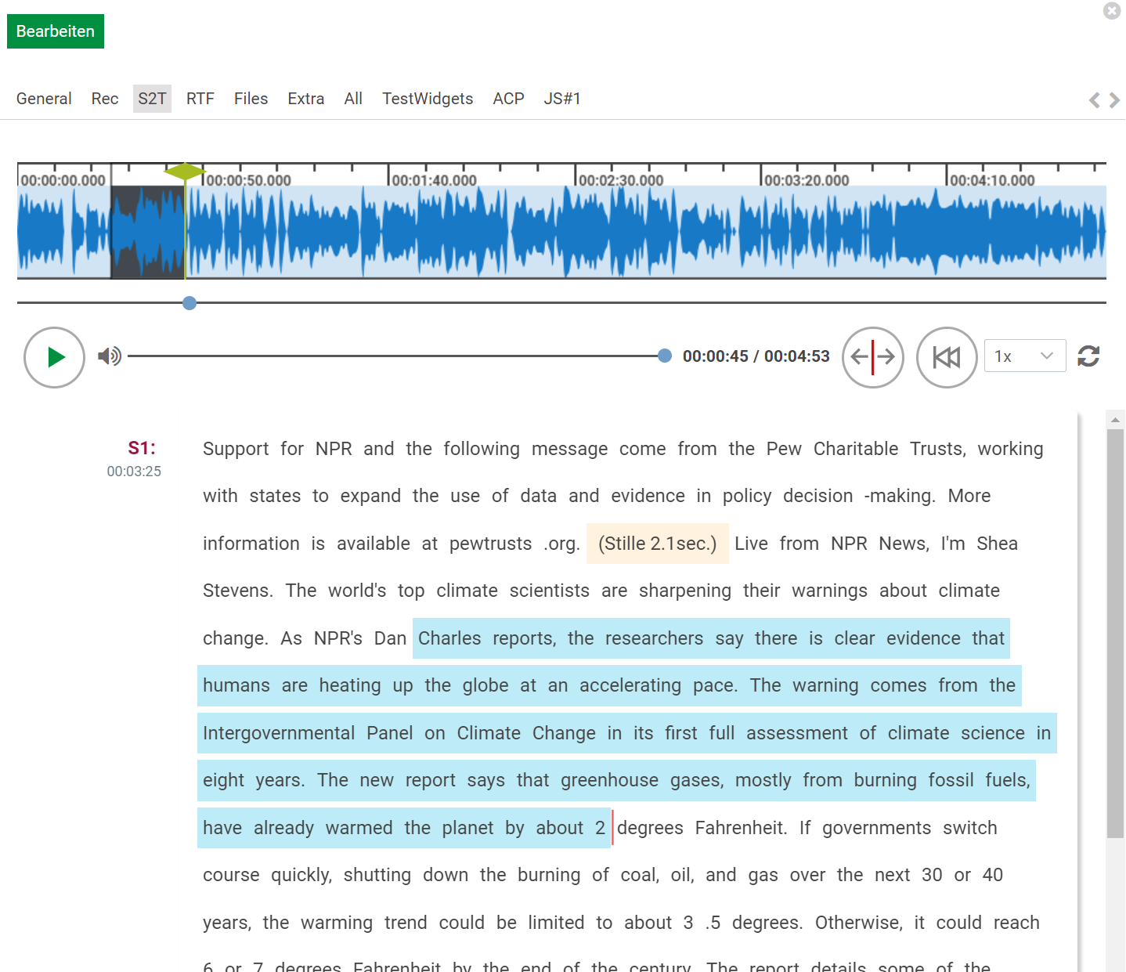This screenshot has width=1126, height=972.
Task: Click the refresh arrows icon
Action: (1088, 356)
